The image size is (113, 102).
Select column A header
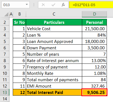(11, 14)
